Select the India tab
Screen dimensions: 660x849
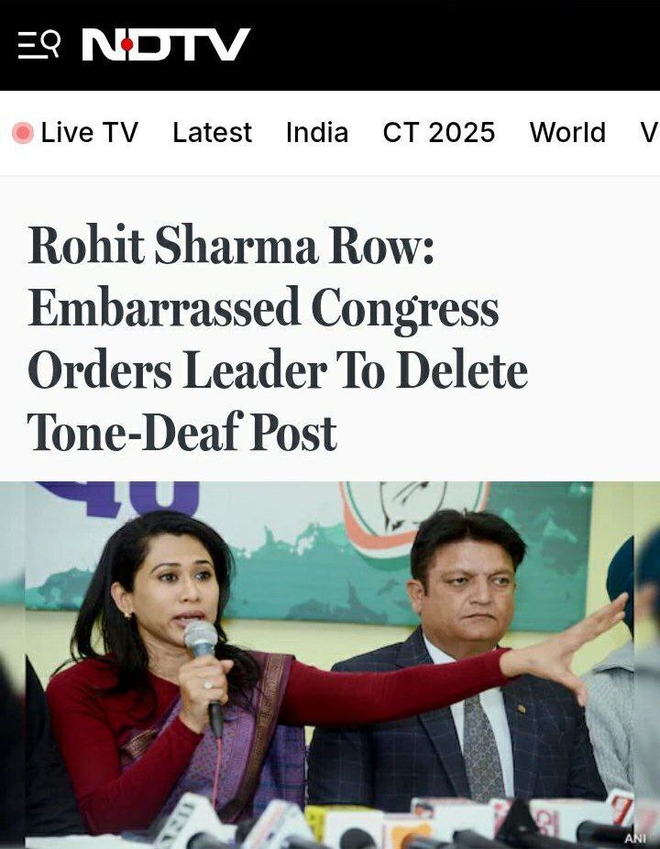point(317,133)
